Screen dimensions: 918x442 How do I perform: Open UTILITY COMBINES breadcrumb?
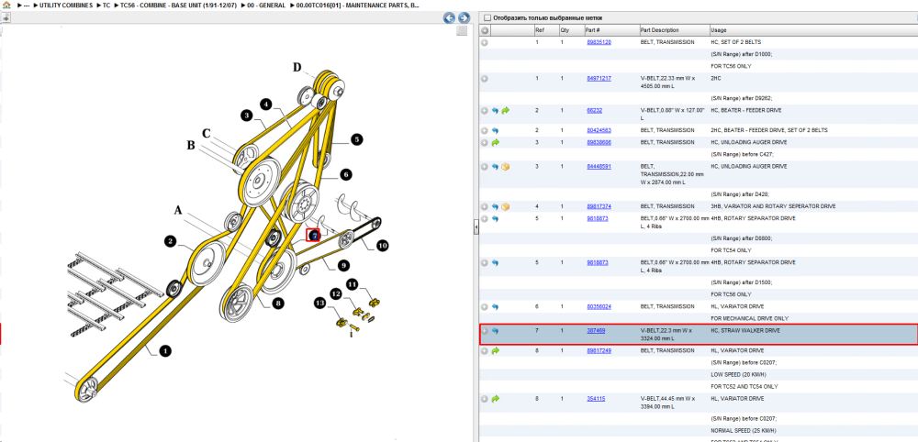(65, 5)
